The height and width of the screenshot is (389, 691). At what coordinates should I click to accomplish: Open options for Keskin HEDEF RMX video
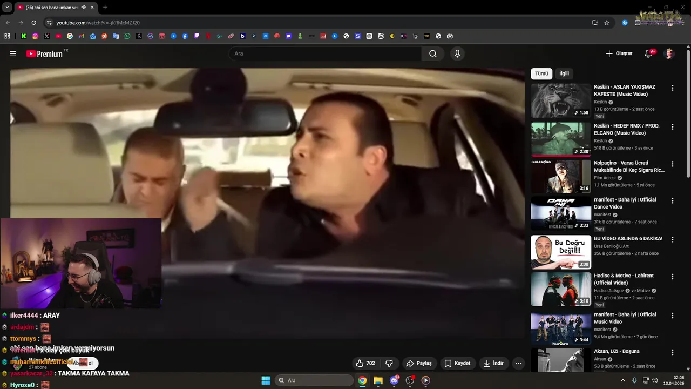click(x=673, y=127)
